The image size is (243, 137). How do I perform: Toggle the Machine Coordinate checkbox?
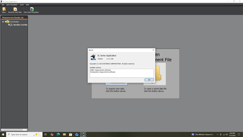[x=9, y=25]
